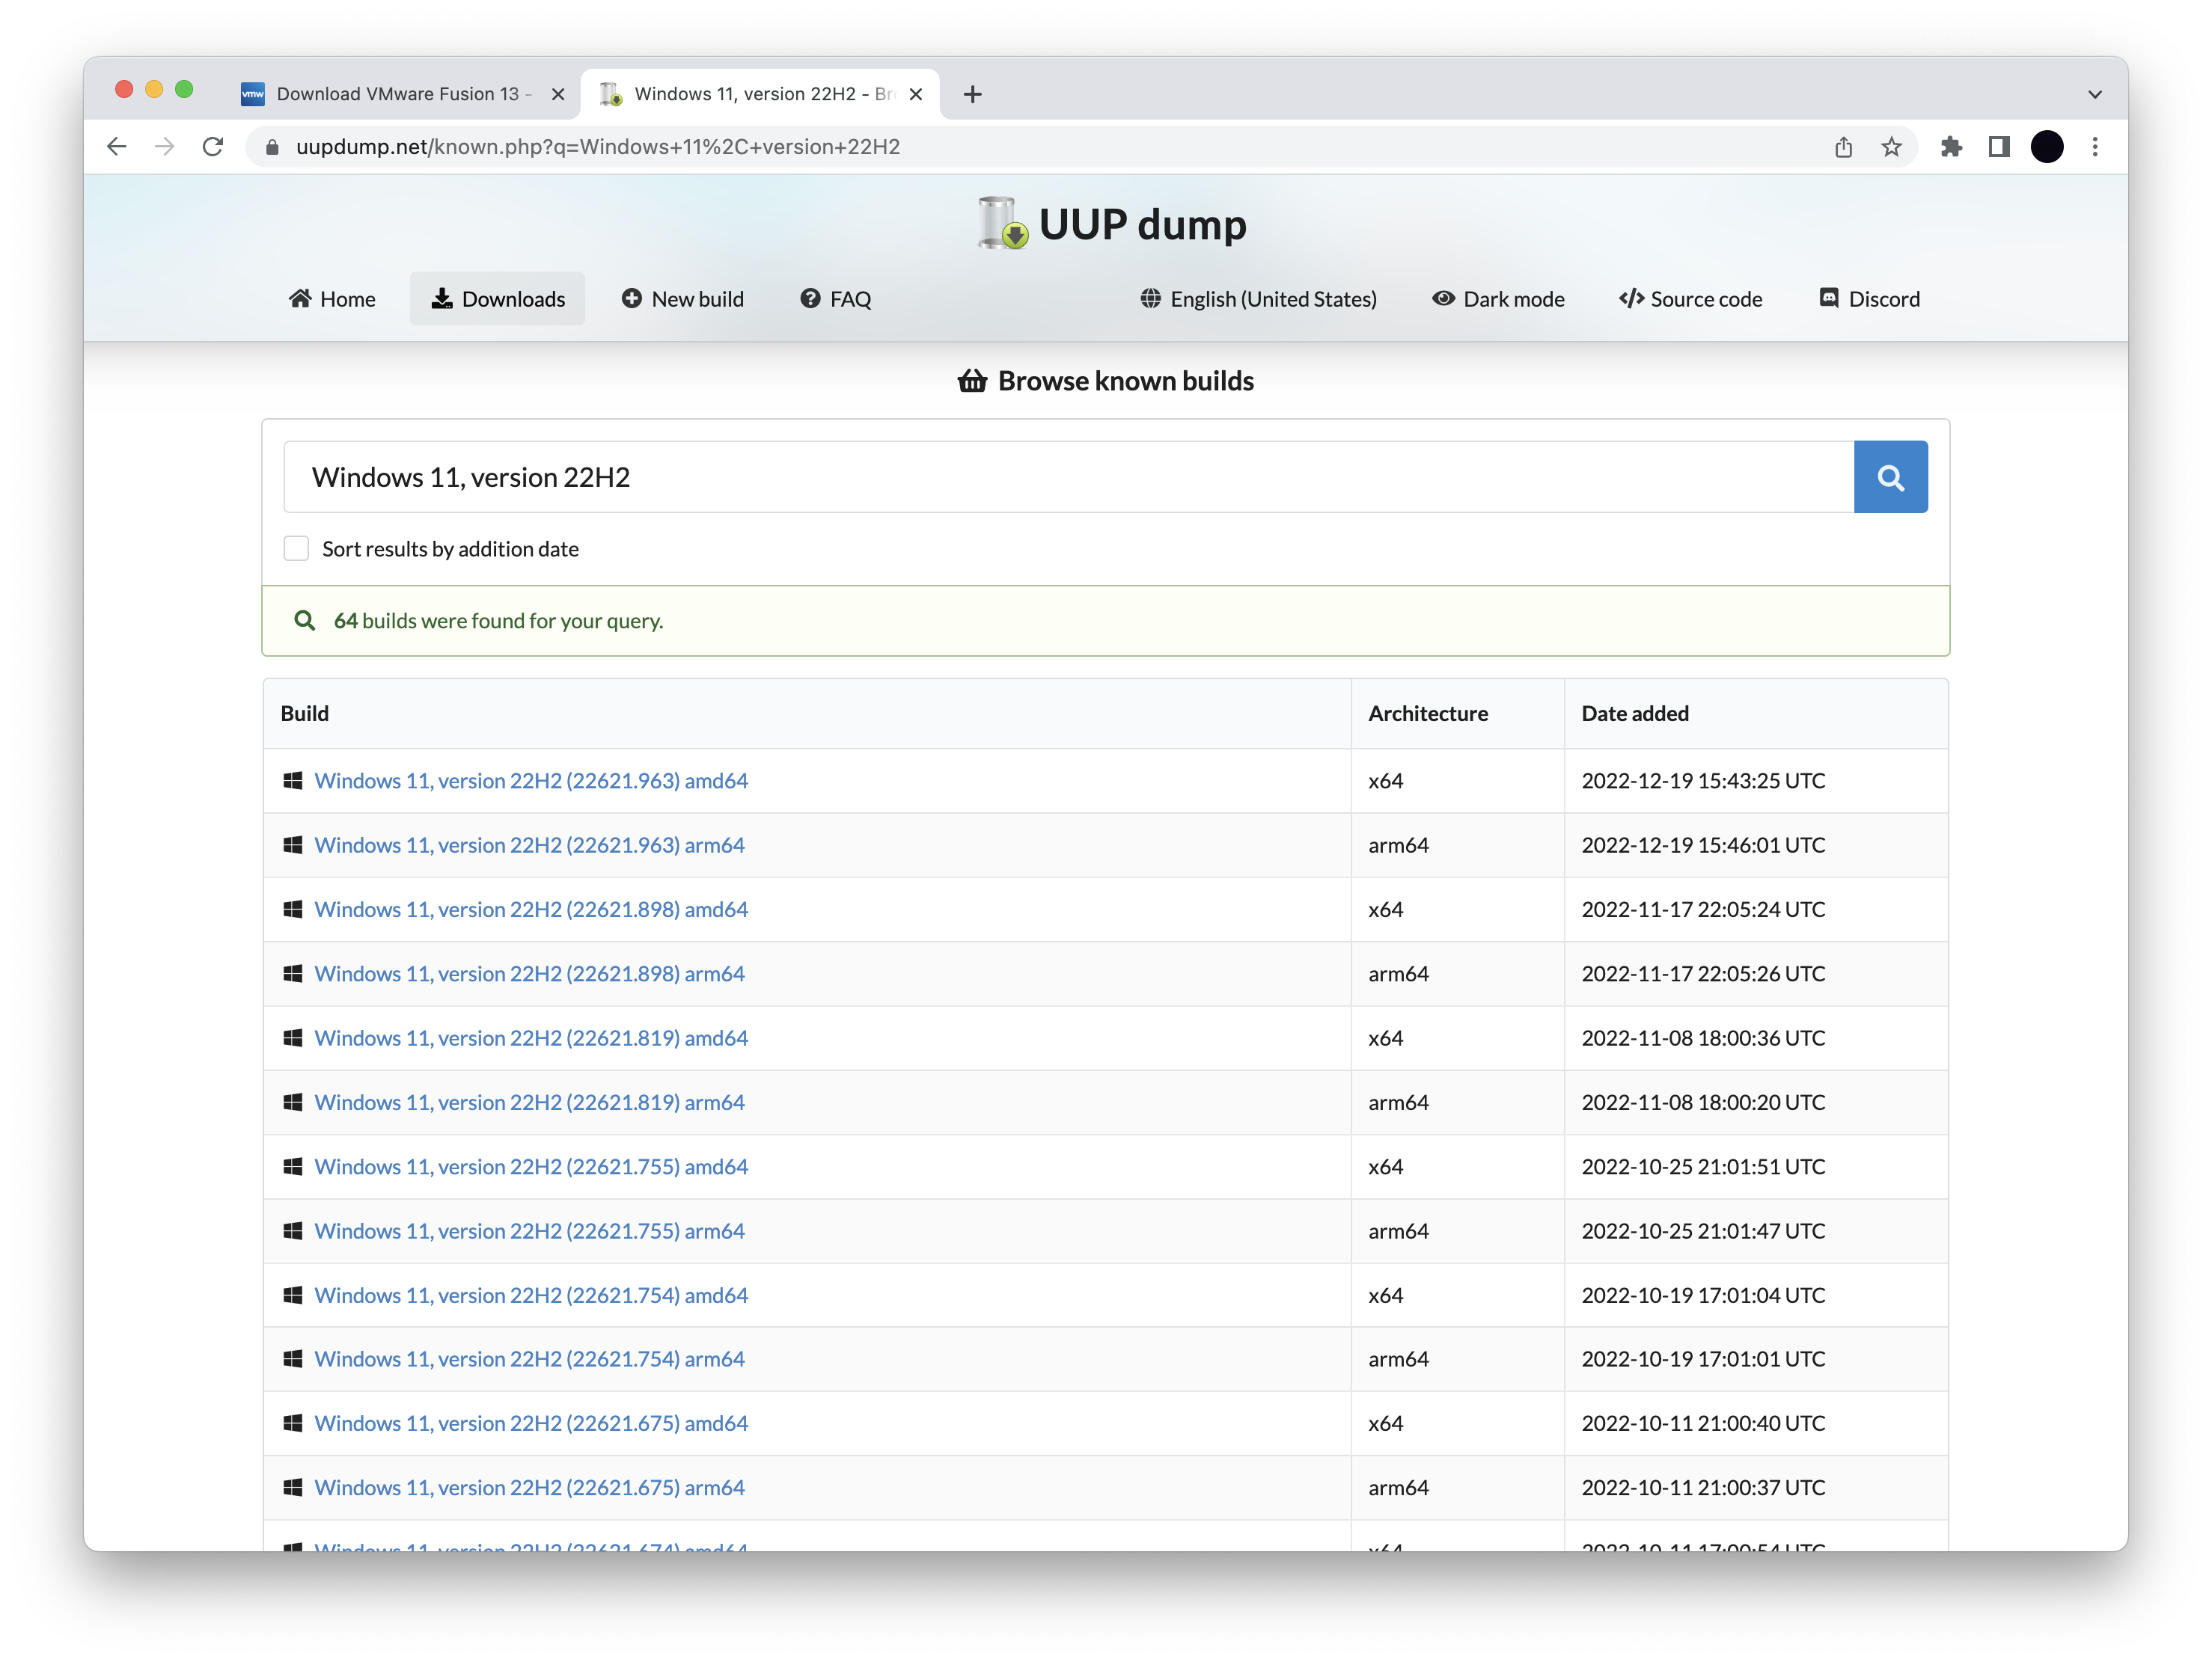Click the Source code link
This screenshot has height=1662, width=2212.
1690,299
